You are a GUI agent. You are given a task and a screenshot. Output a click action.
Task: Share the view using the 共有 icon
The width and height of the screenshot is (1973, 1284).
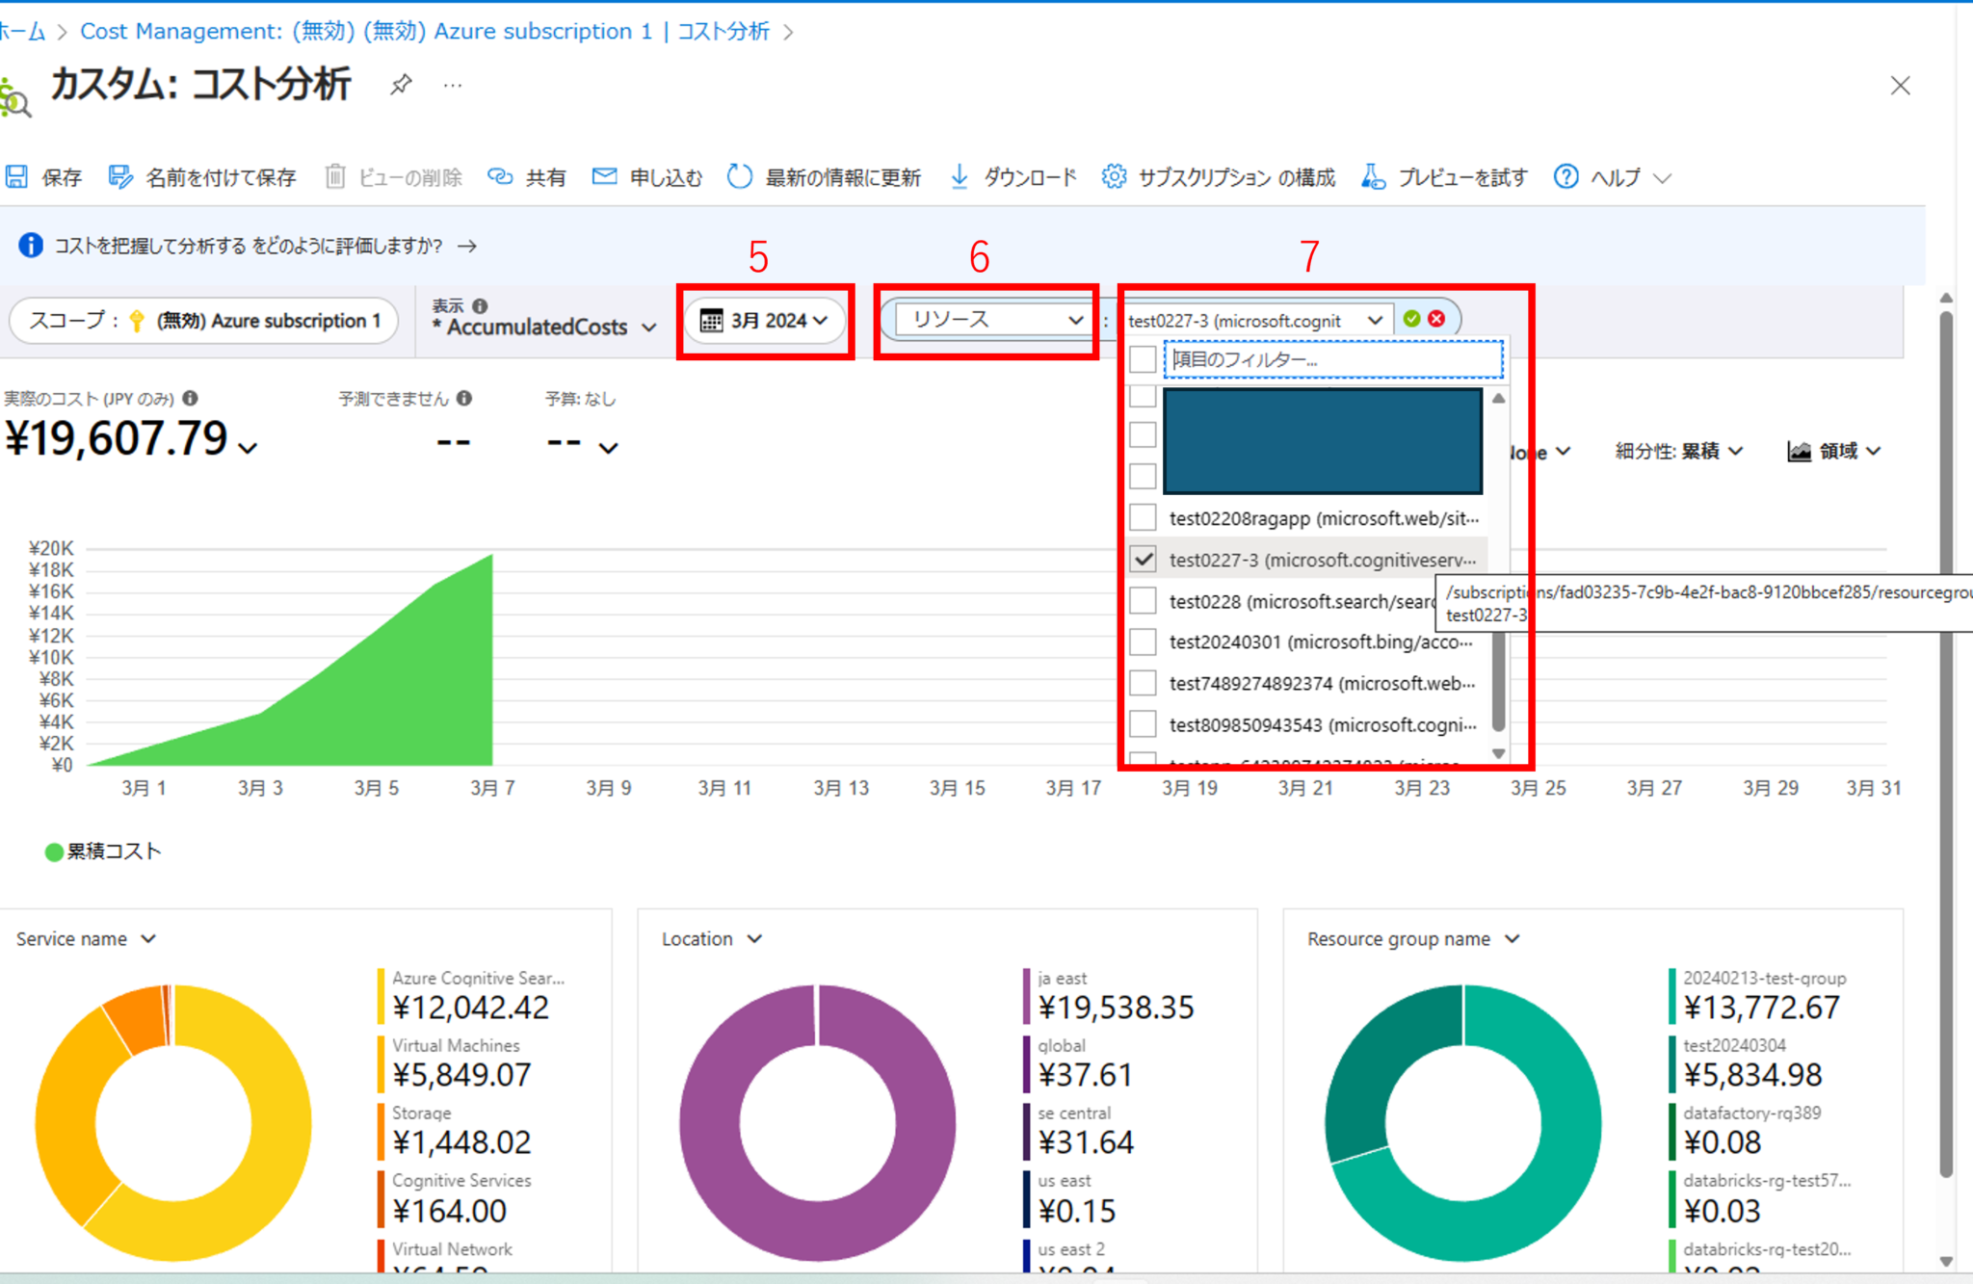point(502,176)
